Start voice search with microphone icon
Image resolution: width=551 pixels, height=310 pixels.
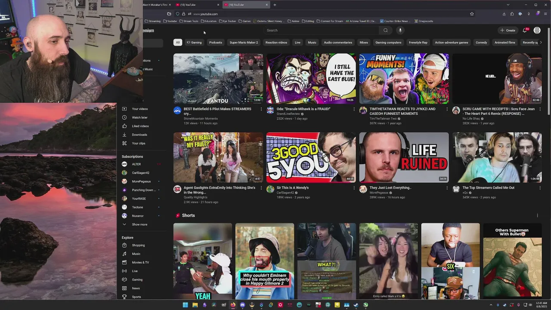pos(400,30)
